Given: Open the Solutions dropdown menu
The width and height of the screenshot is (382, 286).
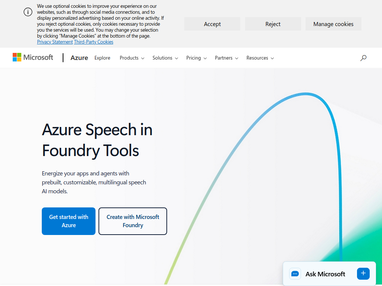Looking at the screenshot, I should pos(165,58).
